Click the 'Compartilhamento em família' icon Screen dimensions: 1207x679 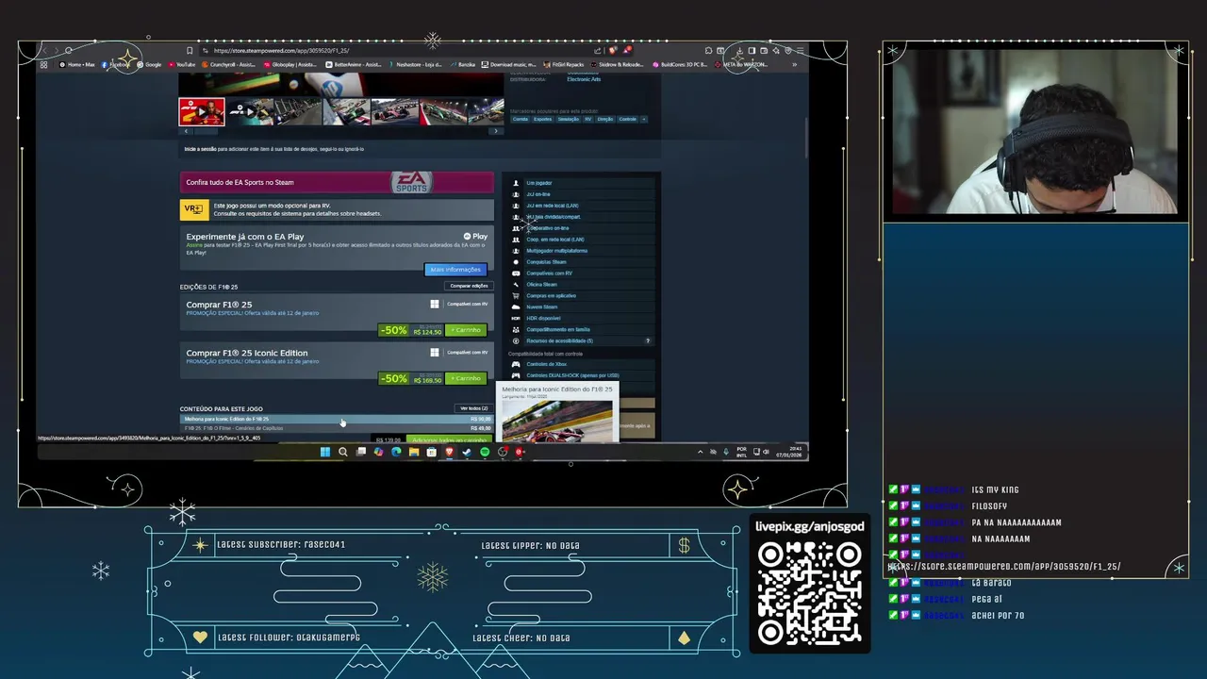pyautogui.click(x=516, y=330)
